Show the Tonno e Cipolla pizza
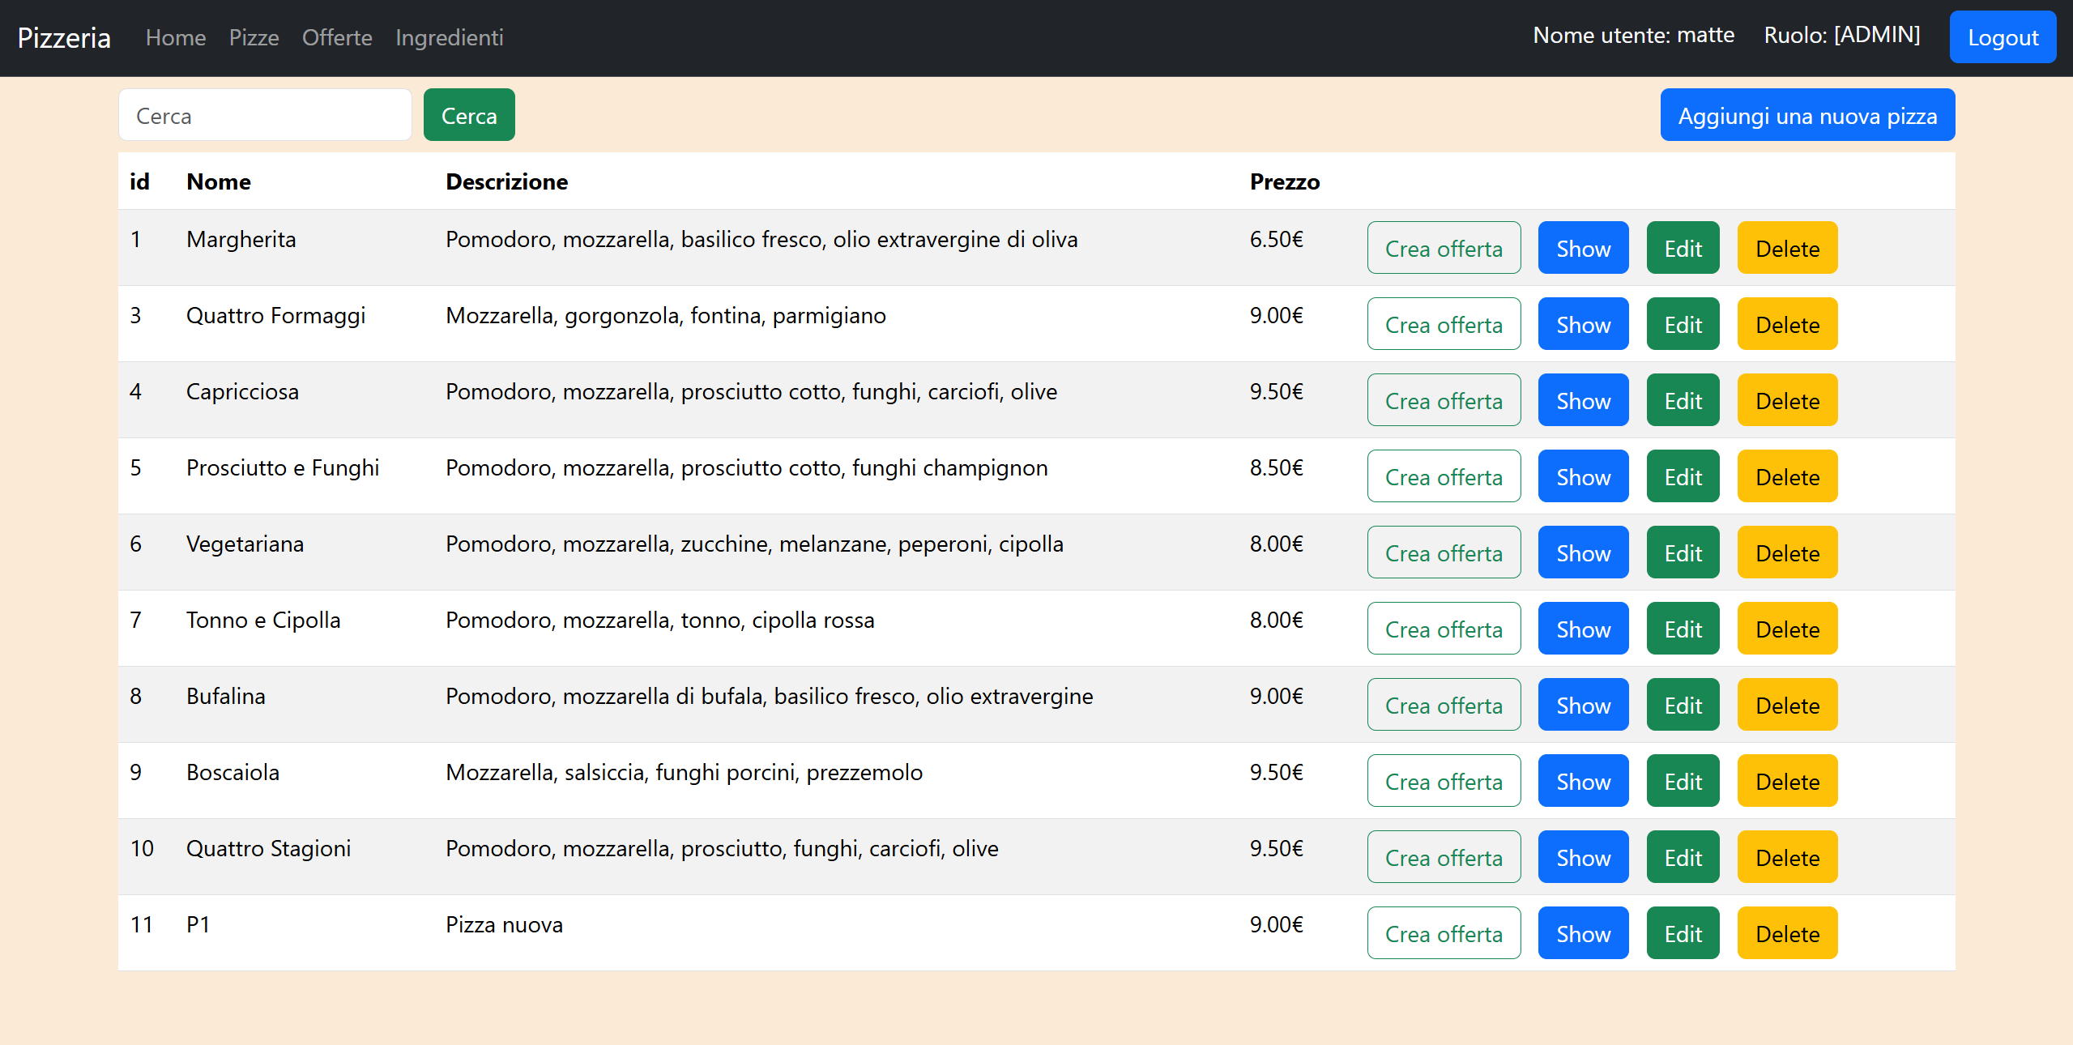 point(1582,629)
